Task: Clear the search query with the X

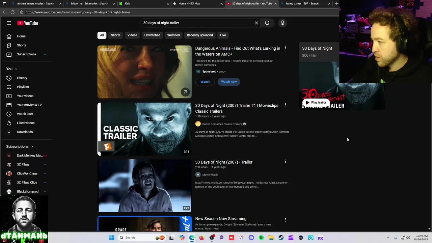Action: (x=256, y=23)
